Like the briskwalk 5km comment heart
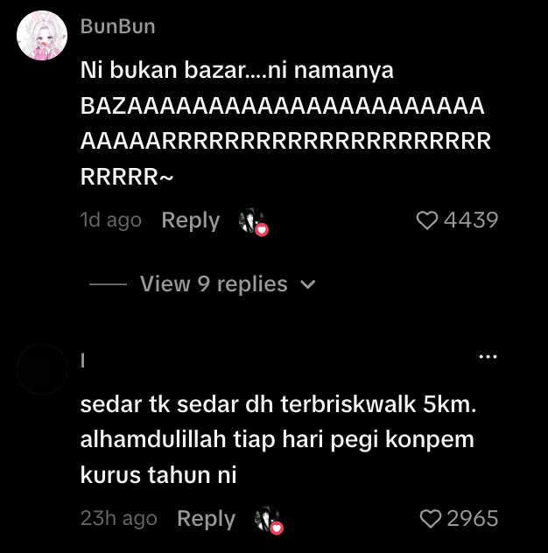Screen dimensions: 548x553 coord(431,518)
